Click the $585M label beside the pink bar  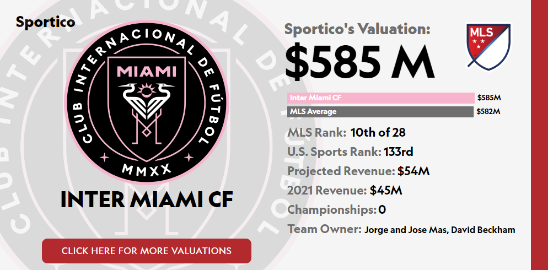click(489, 98)
